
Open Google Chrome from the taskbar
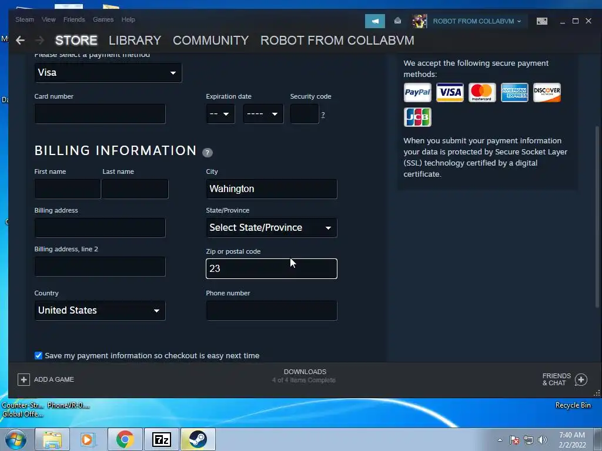click(x=125, y=439)
